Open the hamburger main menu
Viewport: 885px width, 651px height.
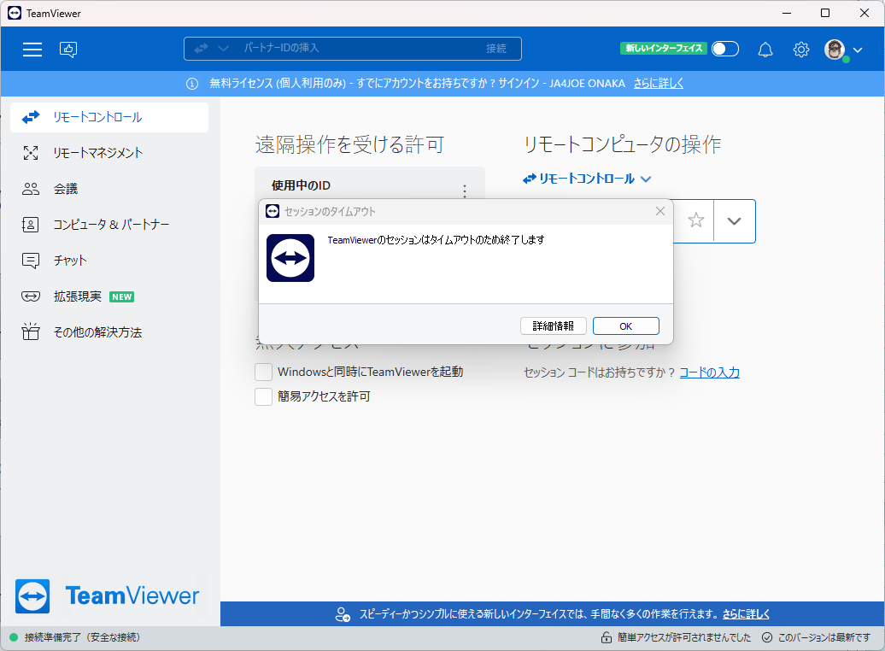32,49
